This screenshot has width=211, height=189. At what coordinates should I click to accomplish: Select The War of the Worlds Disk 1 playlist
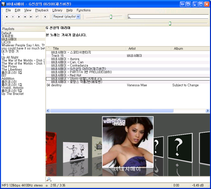23,64
